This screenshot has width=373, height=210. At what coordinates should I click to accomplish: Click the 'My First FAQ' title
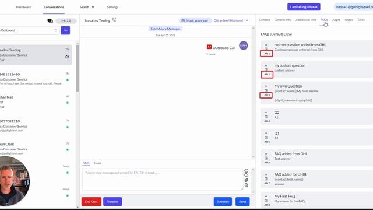pos(284,196)
